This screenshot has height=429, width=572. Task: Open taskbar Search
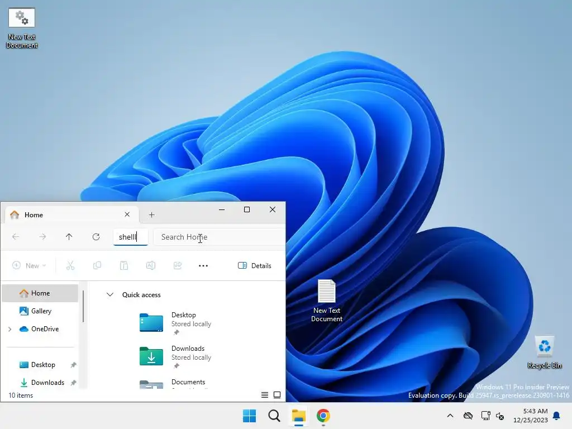tap(274, 416)
